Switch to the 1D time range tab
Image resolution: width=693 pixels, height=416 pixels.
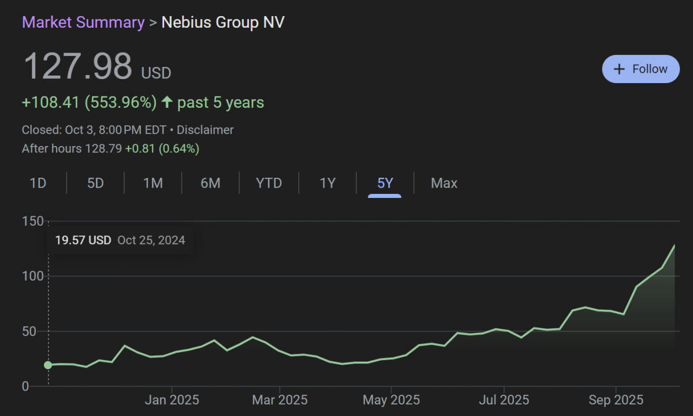click(x=38, y=183)
